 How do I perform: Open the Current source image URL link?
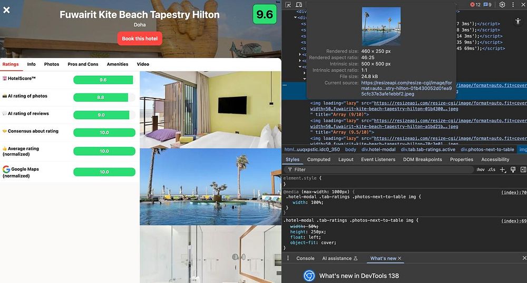(x=407, y=89)
